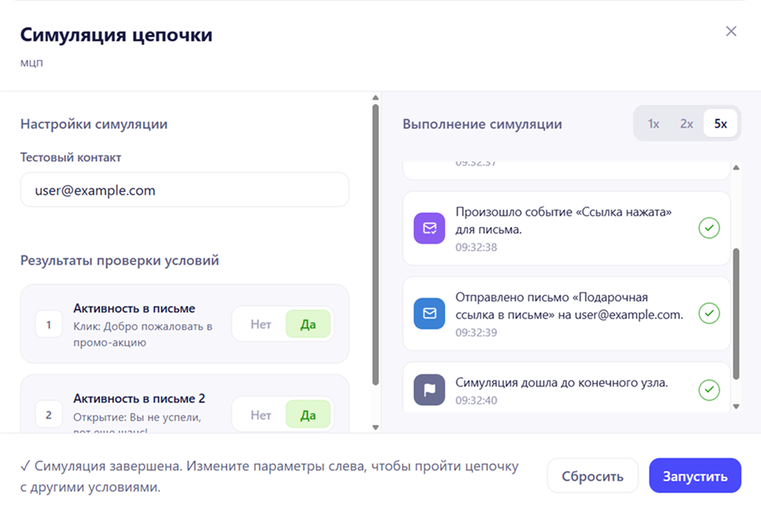Click condition number 1 badge
Viewport: 761px width, 516px height.
(x=48, y=324)
